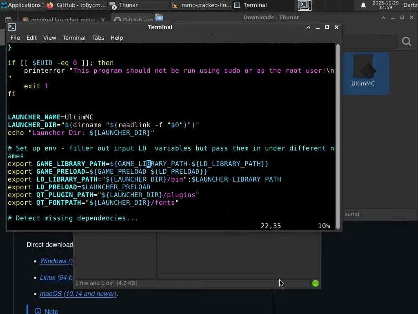Click the echo "Launcher Dir:" line

81,133
